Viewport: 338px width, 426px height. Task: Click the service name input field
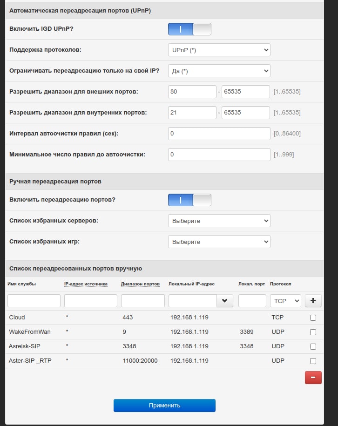(34, 301)
